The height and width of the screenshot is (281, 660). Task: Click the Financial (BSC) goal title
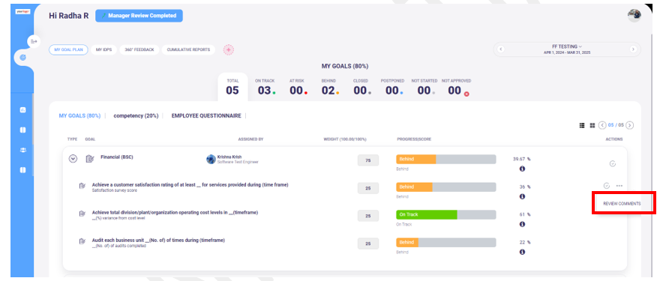116,157
